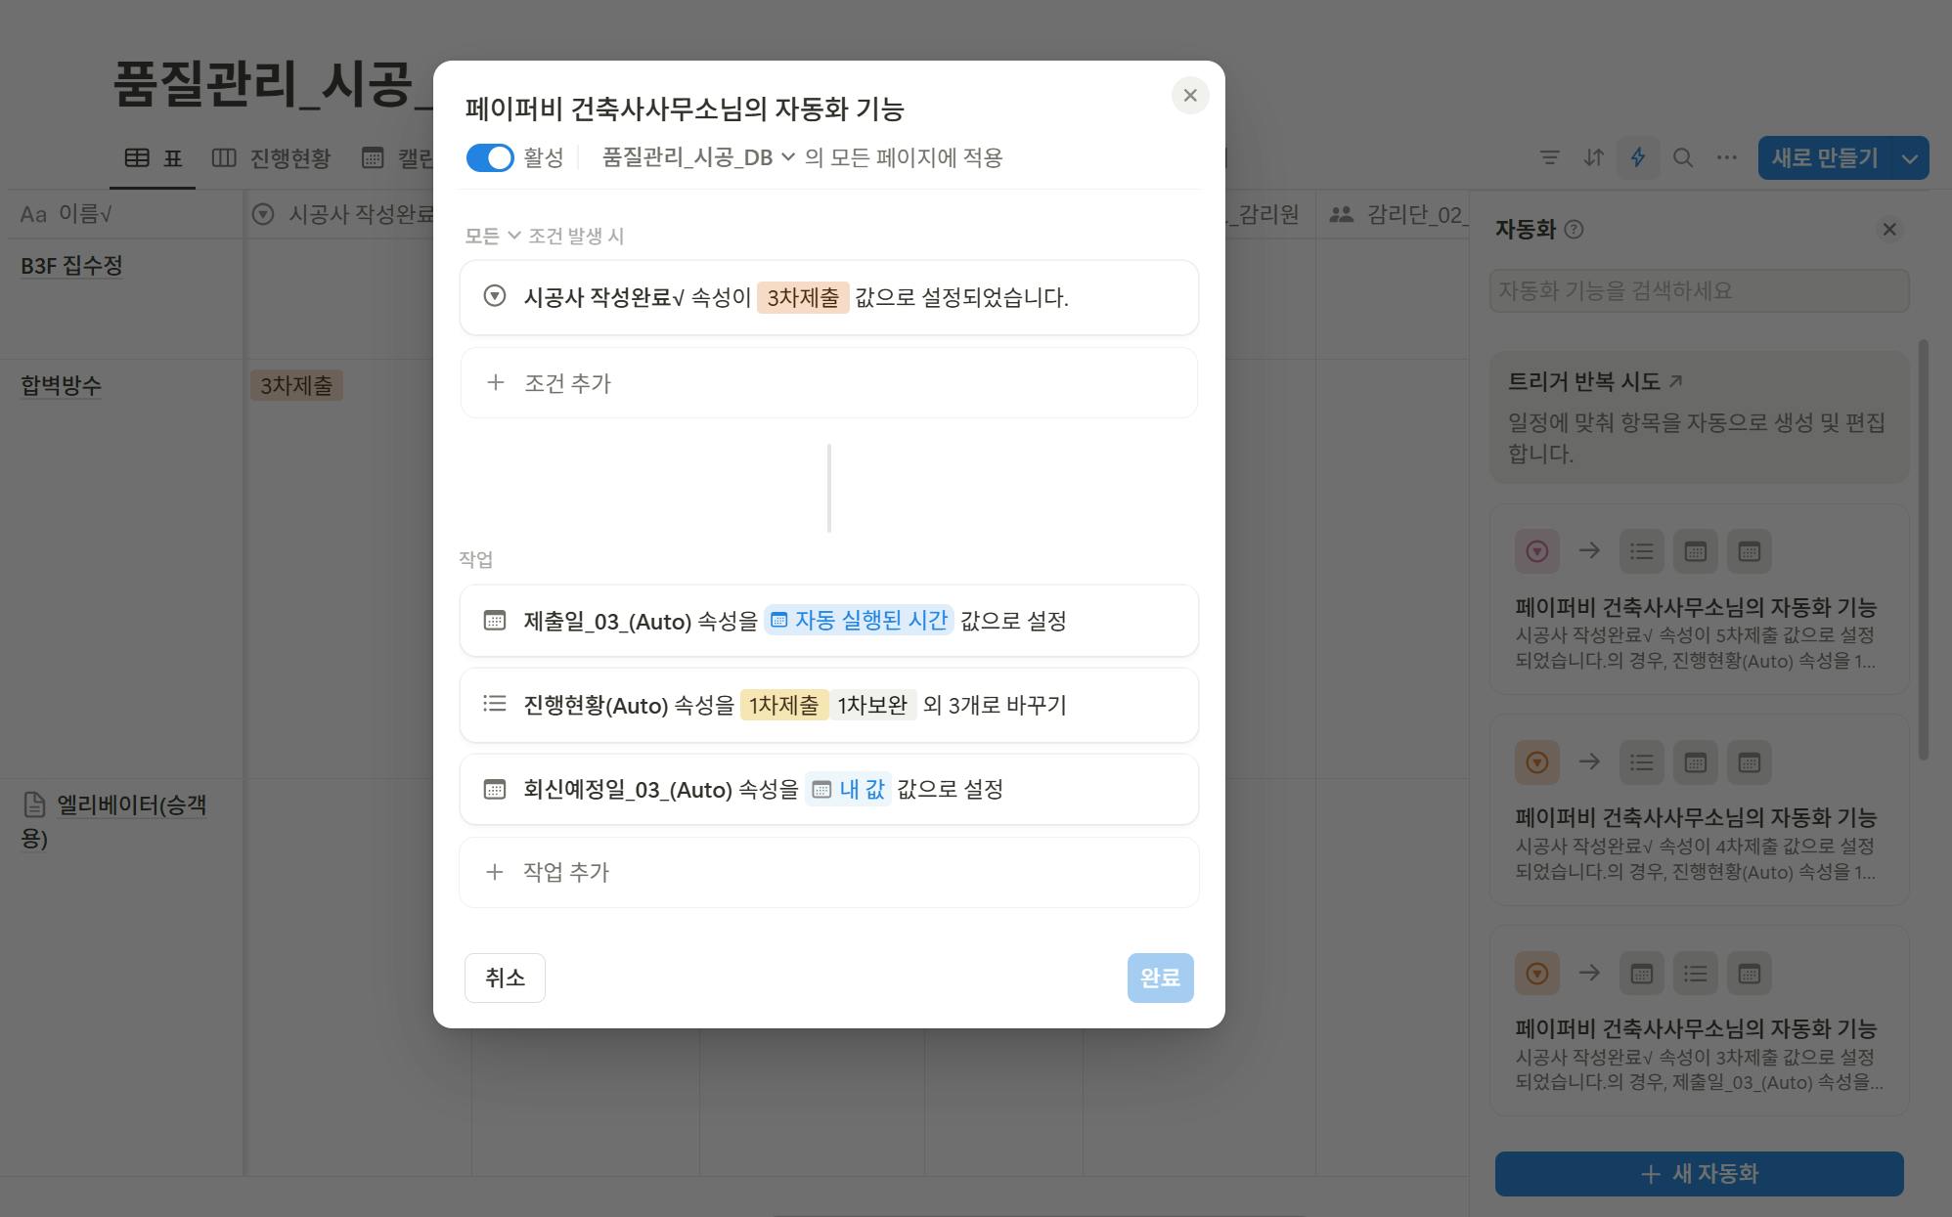Switch to the 표 table view tab
The width and height of the screenshot is (1952, 1217).
[154, 158]
